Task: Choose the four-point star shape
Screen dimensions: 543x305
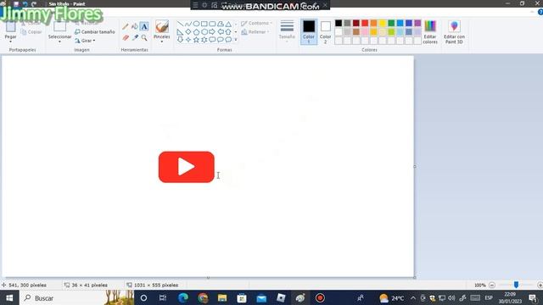Action: (x=188, y=40)
